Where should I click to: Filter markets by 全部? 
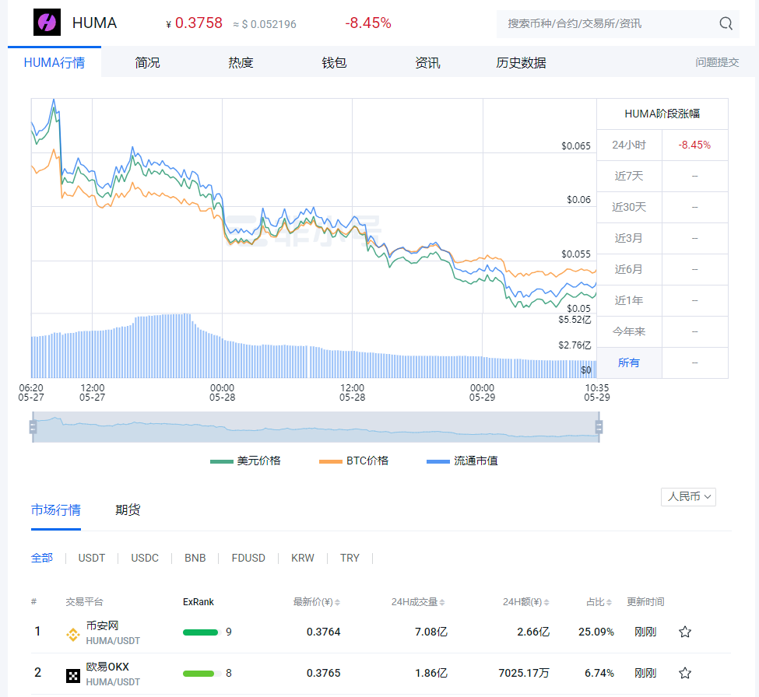(41, 559)
